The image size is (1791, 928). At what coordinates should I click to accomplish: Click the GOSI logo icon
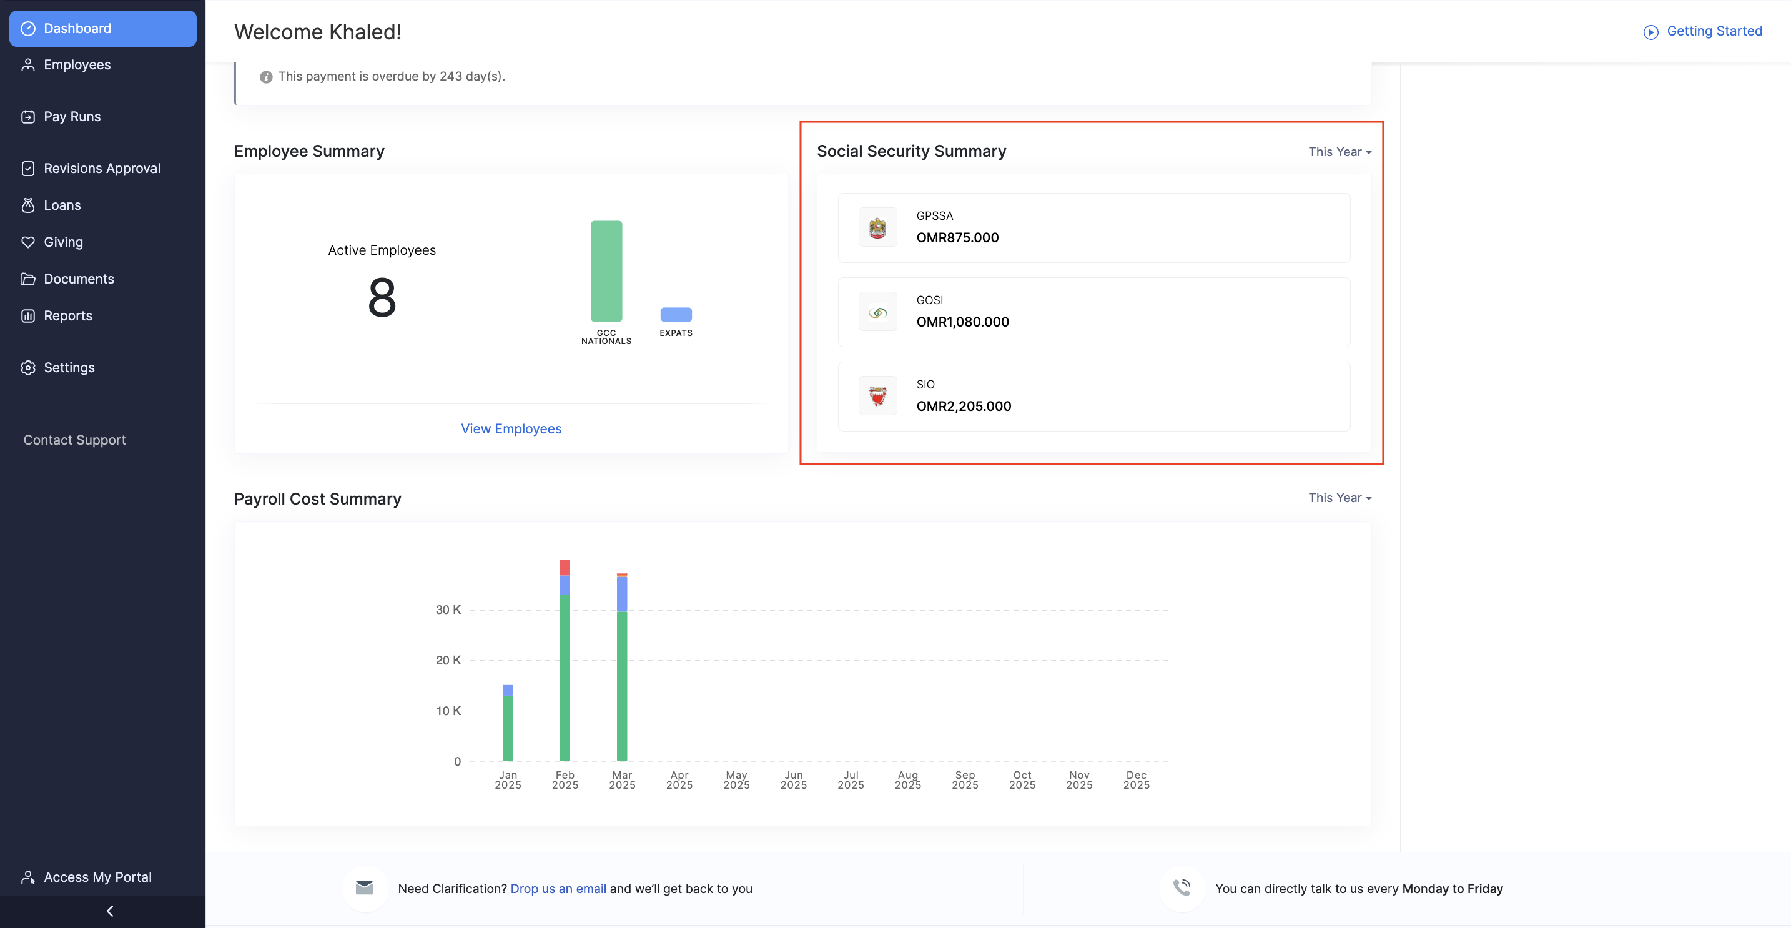[x=877, y=312]
